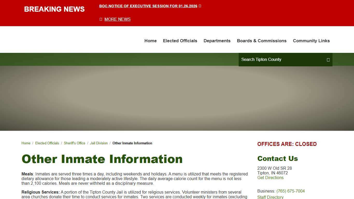Call the business phone number link
This screenshot has height=199, width=354.
click(x=291, y=191)
